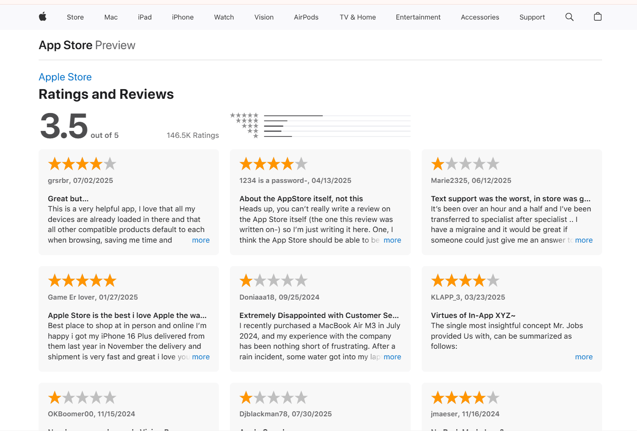Expand the AppStore itself review text
Viewport: 637px width, 431px height.
392,240
